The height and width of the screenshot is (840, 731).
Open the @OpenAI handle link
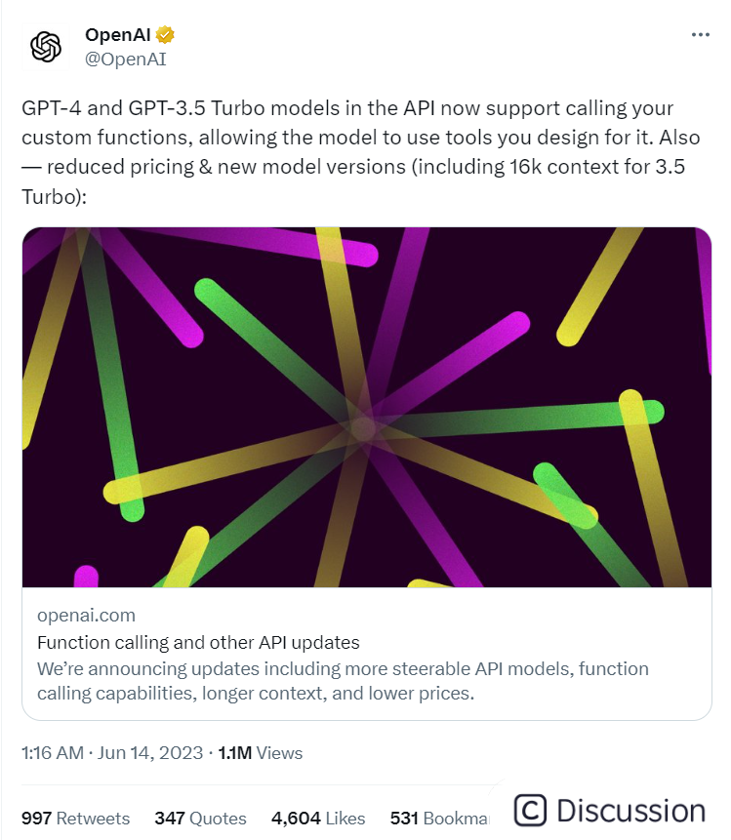(126, 59)
